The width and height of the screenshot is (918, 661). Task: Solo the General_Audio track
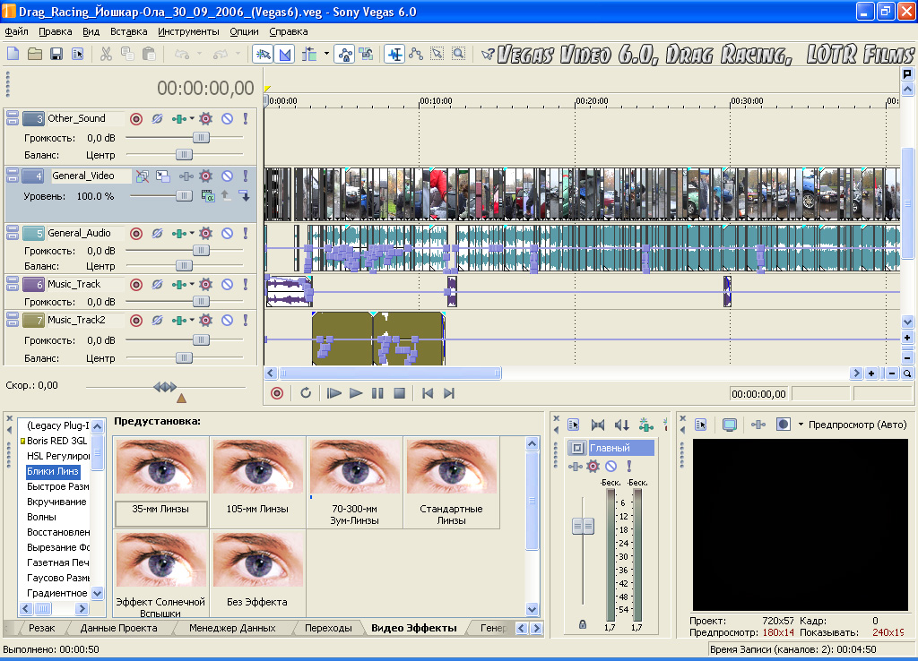click(246, 234)
